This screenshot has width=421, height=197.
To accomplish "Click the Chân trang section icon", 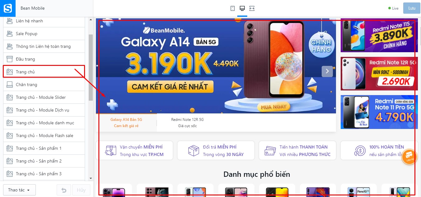I will [9, 85].
